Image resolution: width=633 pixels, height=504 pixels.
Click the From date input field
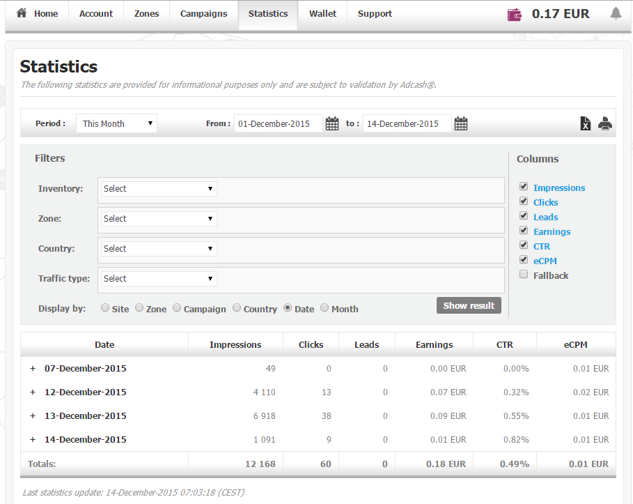click(278, 124)
